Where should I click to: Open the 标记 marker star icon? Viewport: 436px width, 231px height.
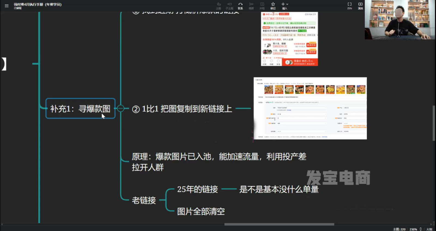pos(273,6)
